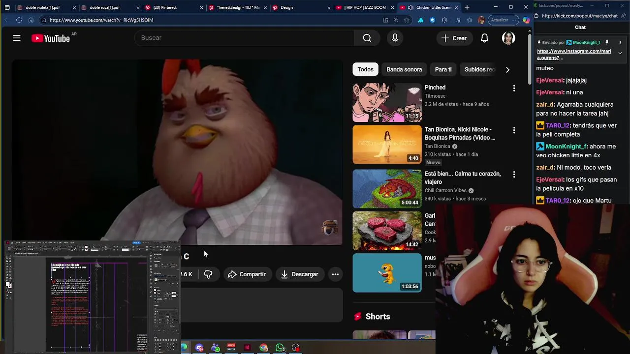Open the Copilot sidebar icon
The height and width of the screenshot is (354, 630).
pyautogui.click(x=526, y=20)
